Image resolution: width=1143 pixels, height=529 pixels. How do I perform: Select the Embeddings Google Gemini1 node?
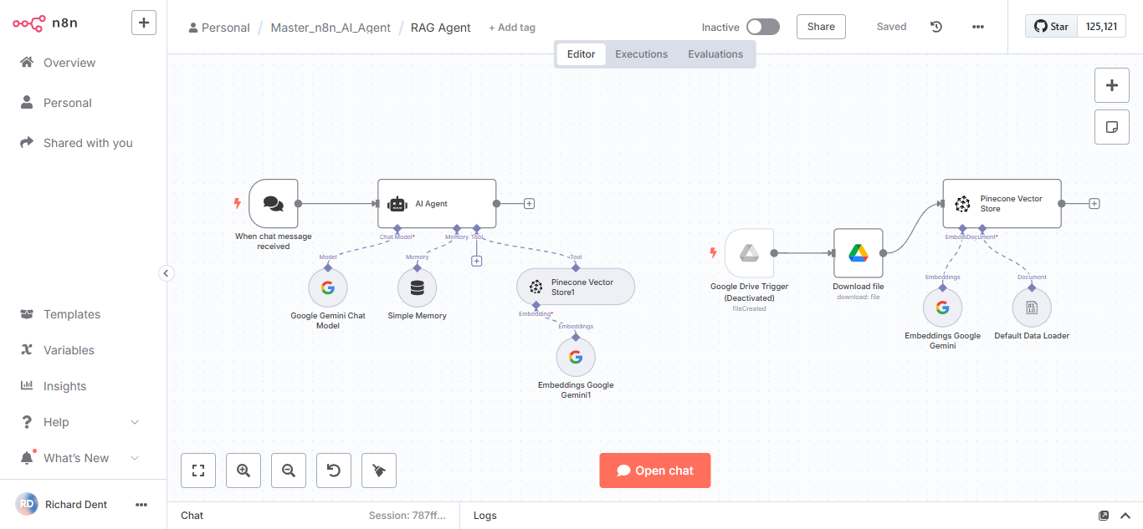coord(576,357)
